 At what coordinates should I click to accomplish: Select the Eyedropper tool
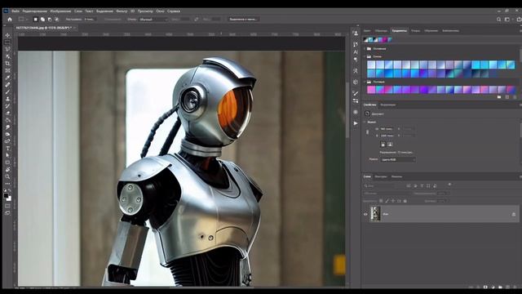[x=7, y=78]
